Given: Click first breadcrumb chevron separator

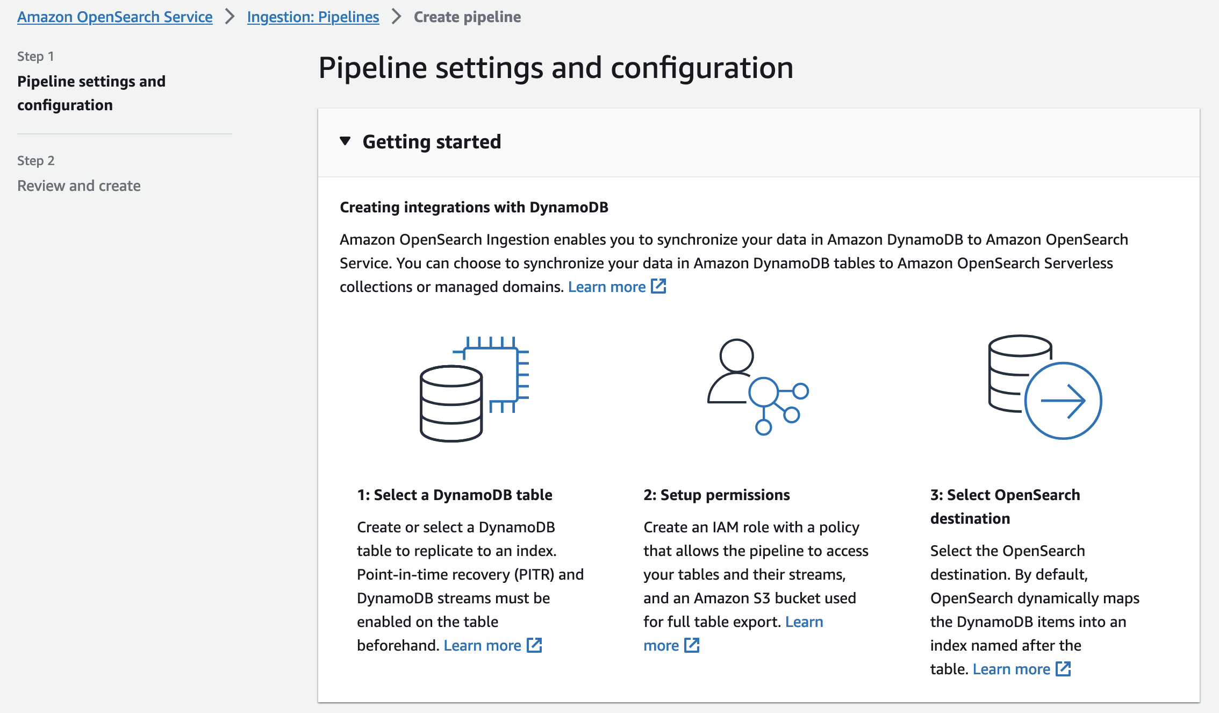Looking at the screenshot, I should [230, 17].
